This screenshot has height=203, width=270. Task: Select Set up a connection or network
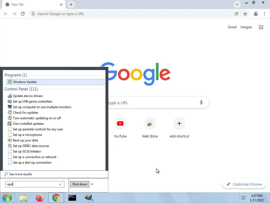point(35,157)
